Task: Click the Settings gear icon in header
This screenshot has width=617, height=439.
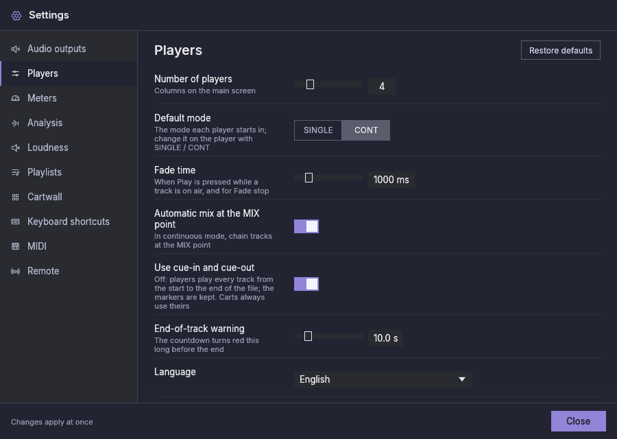Action: tap(16, 15)
